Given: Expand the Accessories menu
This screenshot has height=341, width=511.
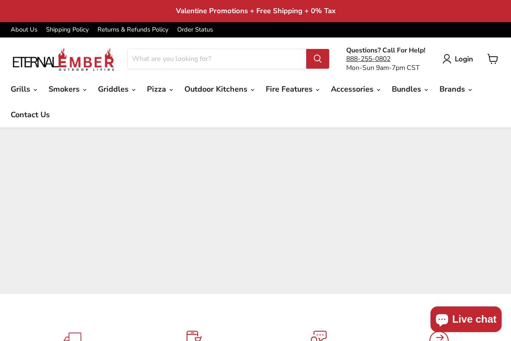Looking at the screenshot, I should pos(356,89).
